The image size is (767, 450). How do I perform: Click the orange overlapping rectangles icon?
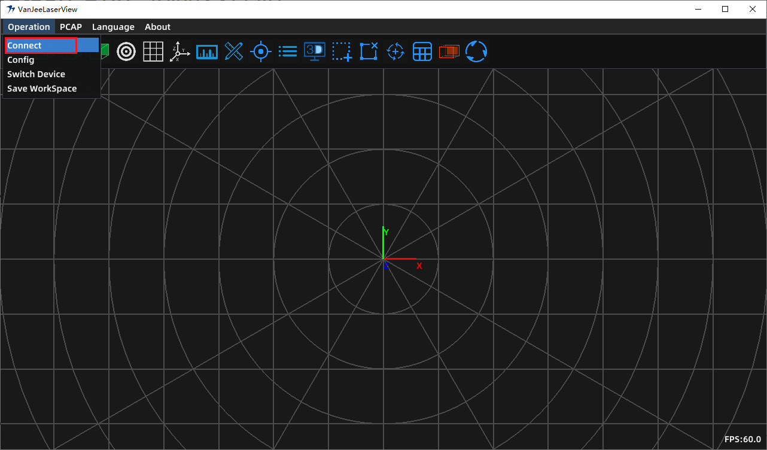[449, 51]
